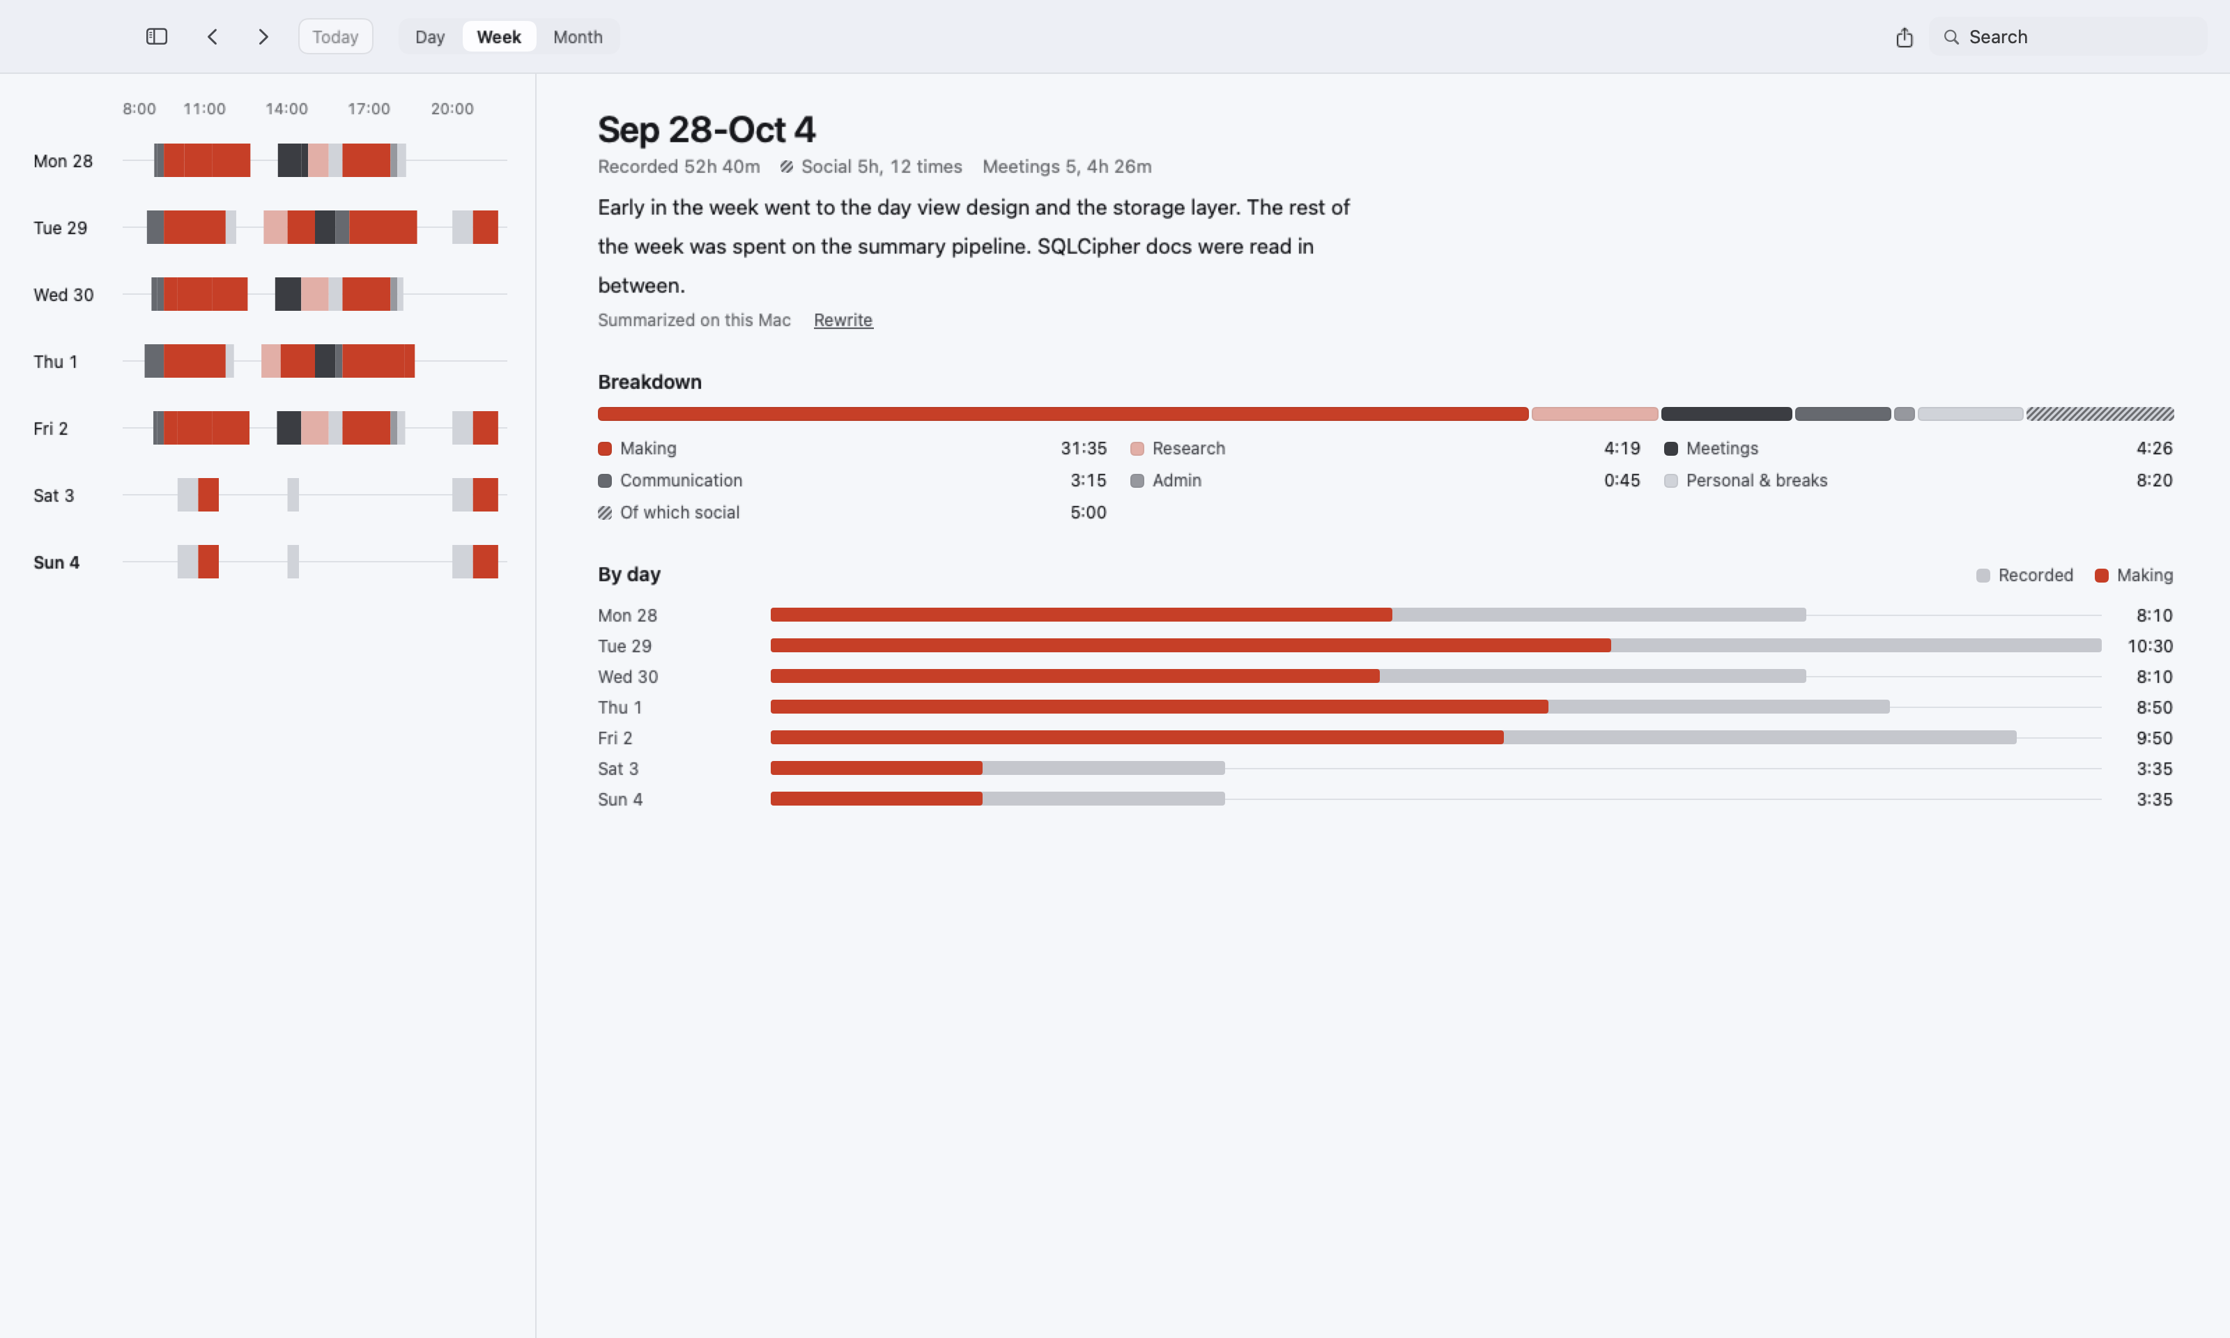Click the Sat 3 label in By day
This screenshot has width=2230, height=1338.
[618, 769]
